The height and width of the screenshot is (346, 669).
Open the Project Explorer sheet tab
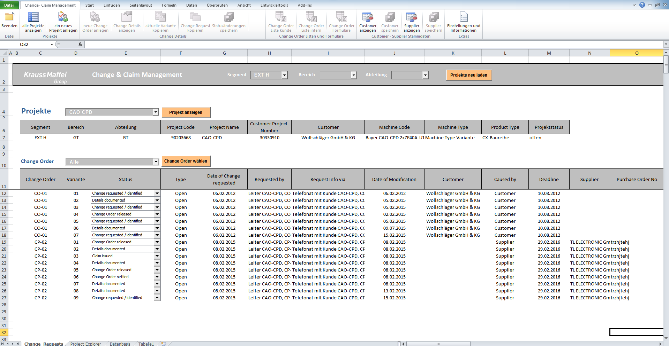tap(85, 344)
